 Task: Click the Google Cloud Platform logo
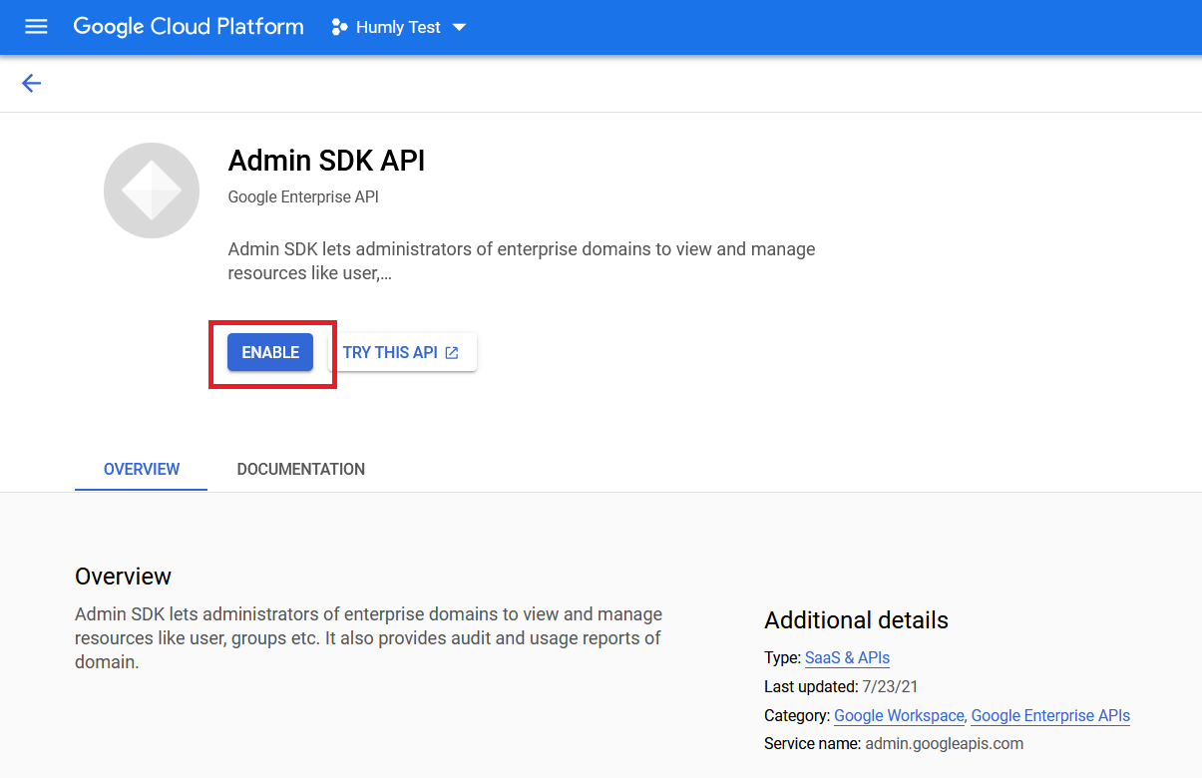pyautogui.click(x=188, y=26)
